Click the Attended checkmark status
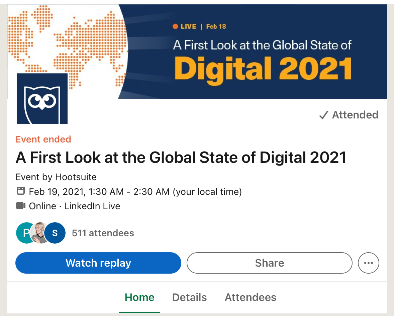 349,115
